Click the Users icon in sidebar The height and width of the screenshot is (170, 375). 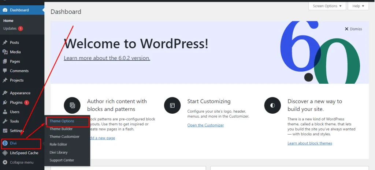[x=5, y=112]
